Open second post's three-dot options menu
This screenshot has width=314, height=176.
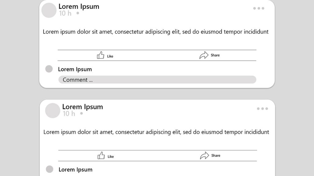click(x=262, y=108)
